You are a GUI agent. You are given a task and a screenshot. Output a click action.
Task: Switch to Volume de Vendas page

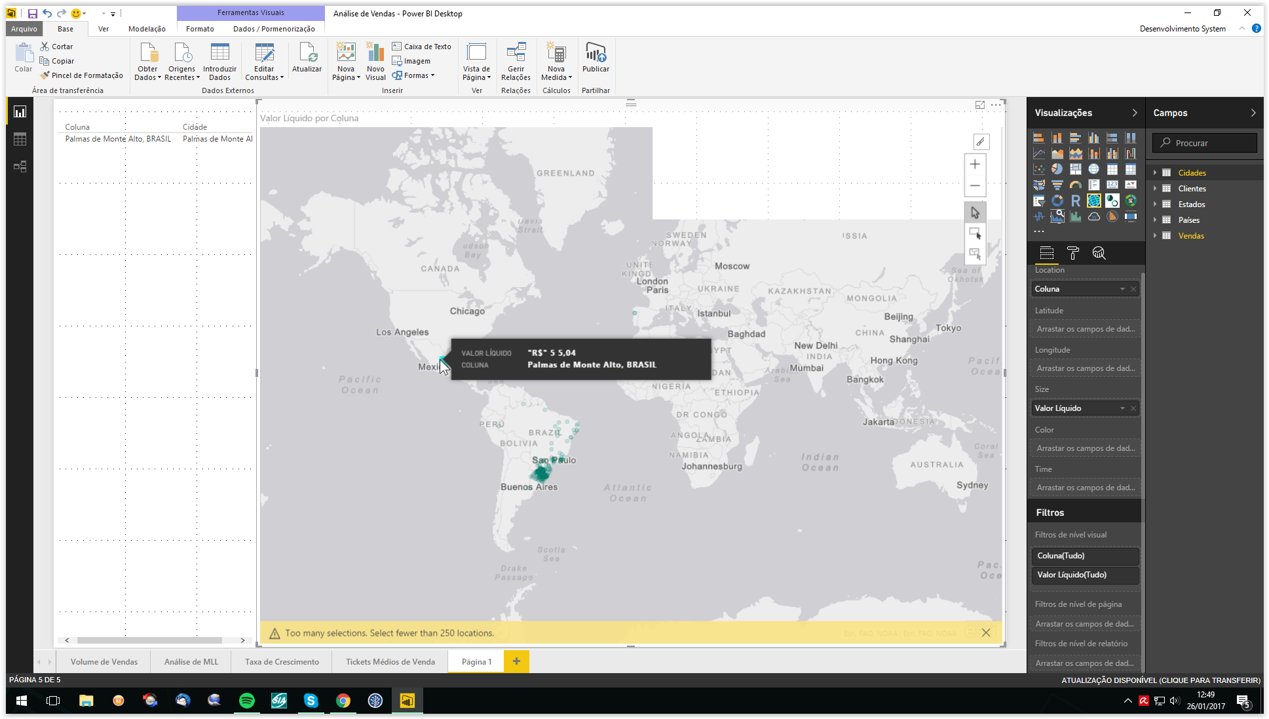tap(104, 661)
